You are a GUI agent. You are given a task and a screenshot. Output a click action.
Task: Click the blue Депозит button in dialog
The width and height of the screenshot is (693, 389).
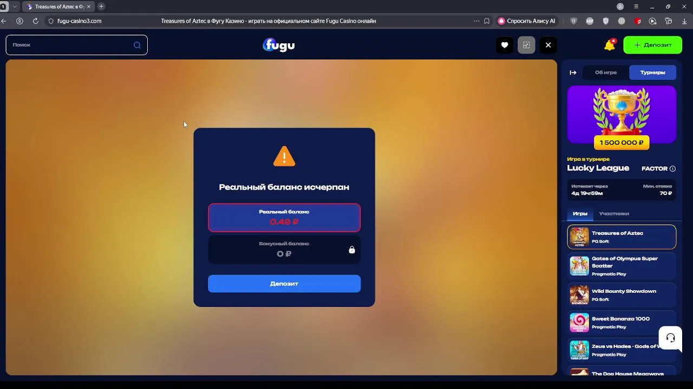(284, 284)
